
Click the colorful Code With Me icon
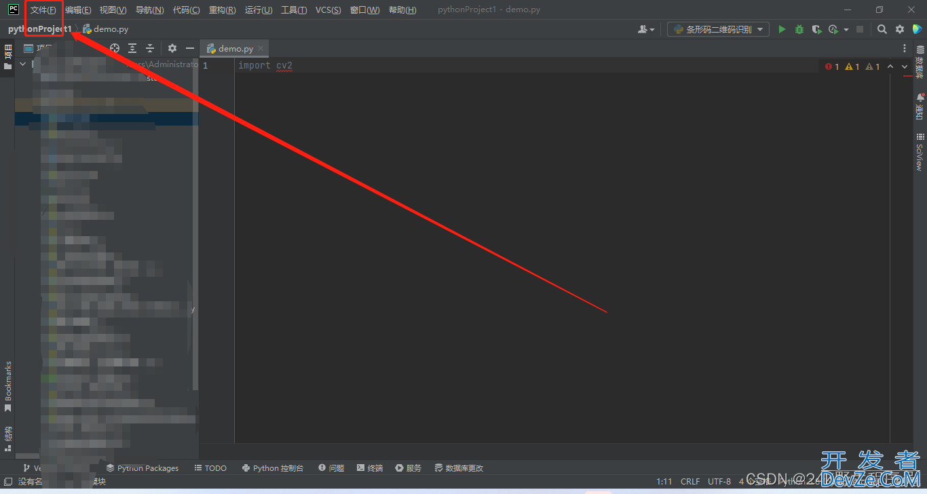pyautogui.click(x=917, y=29)
